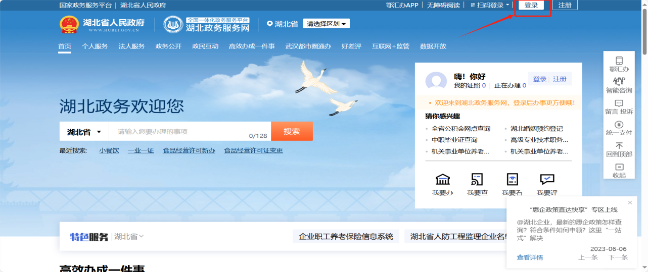Click the orange 搜索 button
The image size is (648, 272).
[x=292, y=131]
